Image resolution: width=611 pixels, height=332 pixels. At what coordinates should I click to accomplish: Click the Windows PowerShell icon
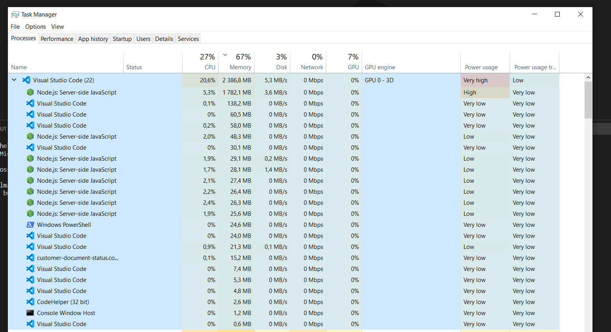click(x=30, y=224)
